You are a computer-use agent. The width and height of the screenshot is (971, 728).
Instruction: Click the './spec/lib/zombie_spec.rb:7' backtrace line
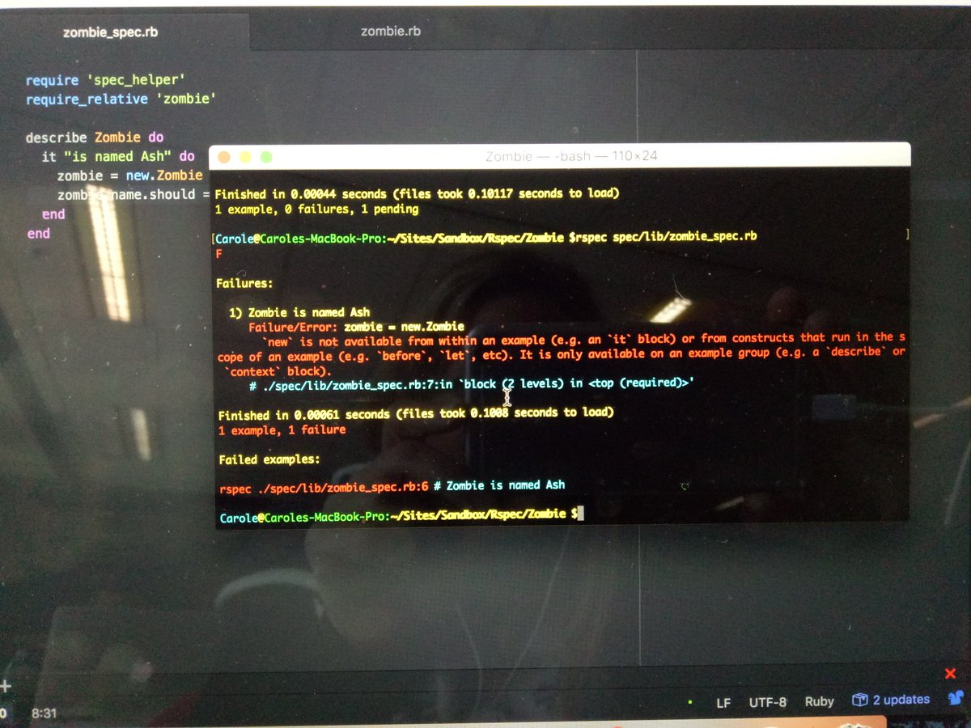(x=472, y=383)
